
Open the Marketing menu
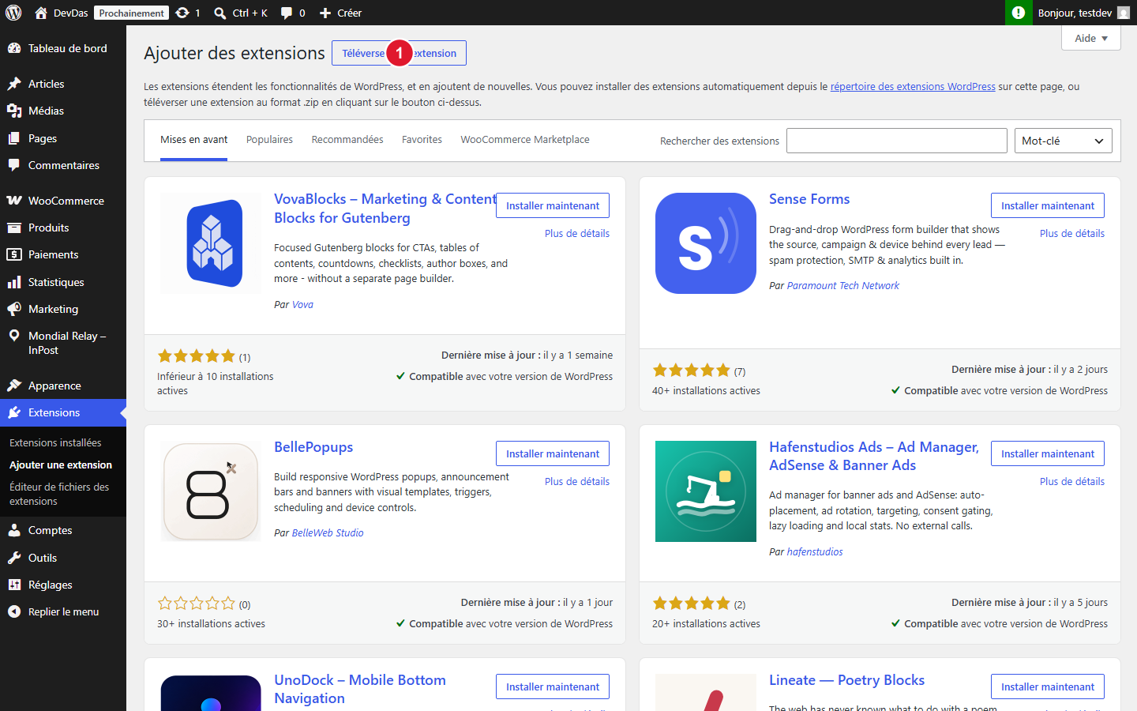point(63,309)
